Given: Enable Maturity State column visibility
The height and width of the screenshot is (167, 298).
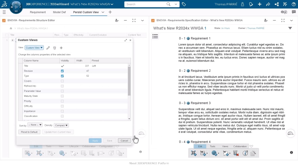Looking at the screenshot, I should 62,96.
